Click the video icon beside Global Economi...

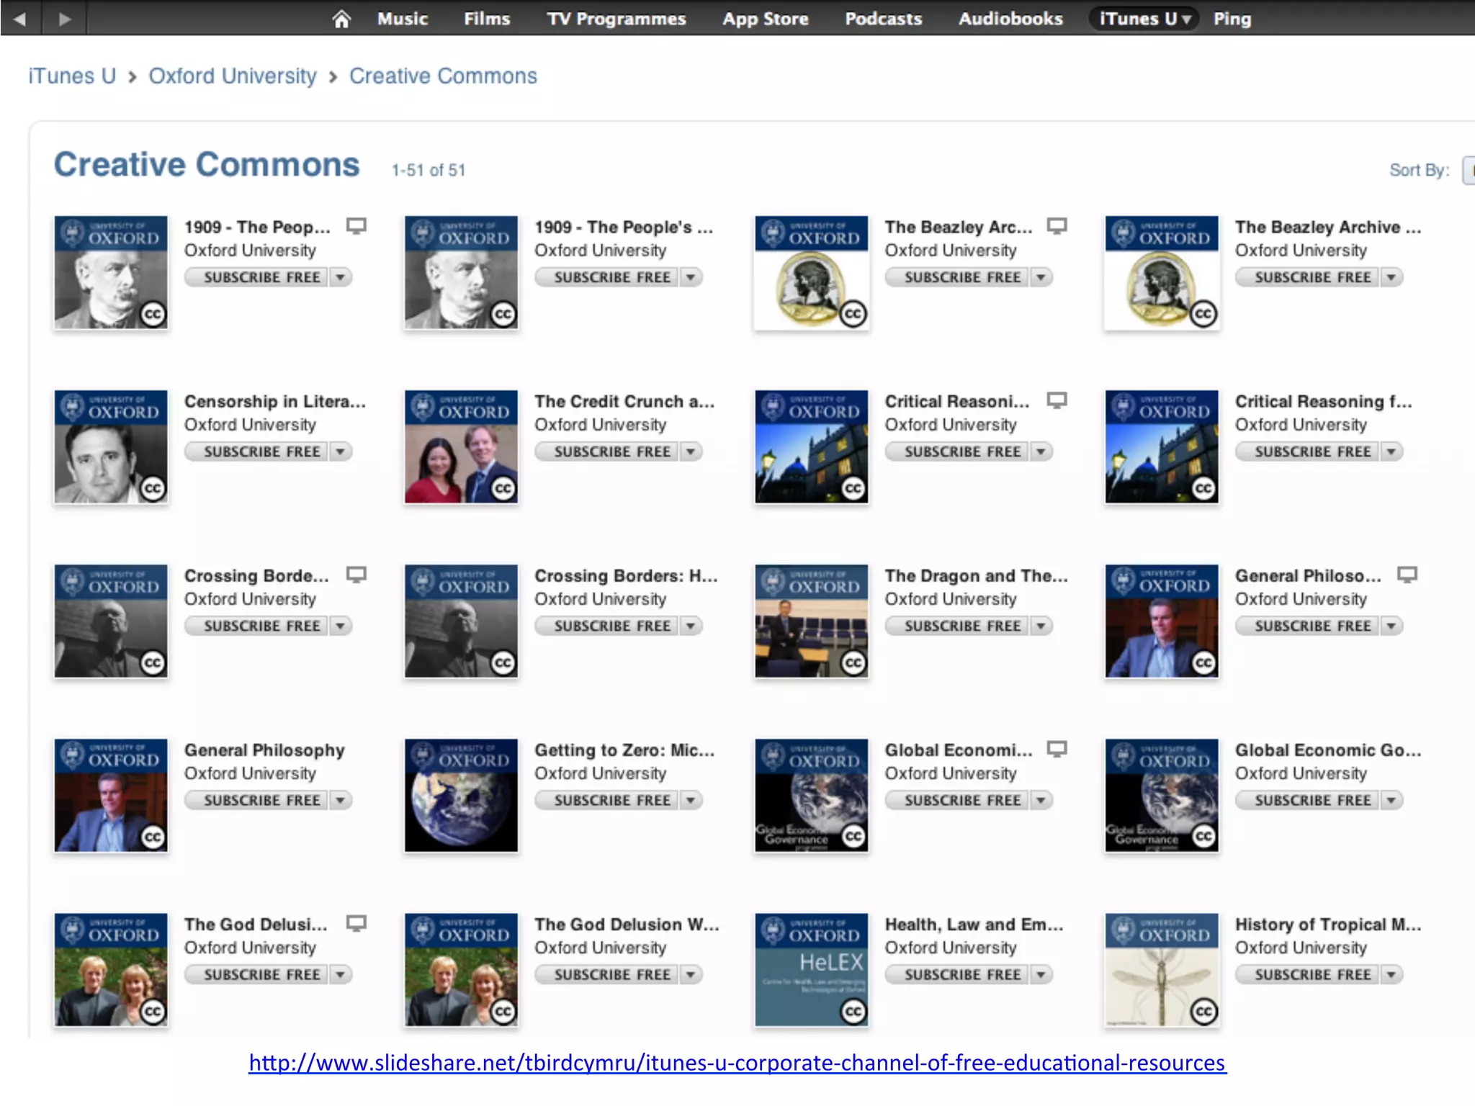[1057, 749]
